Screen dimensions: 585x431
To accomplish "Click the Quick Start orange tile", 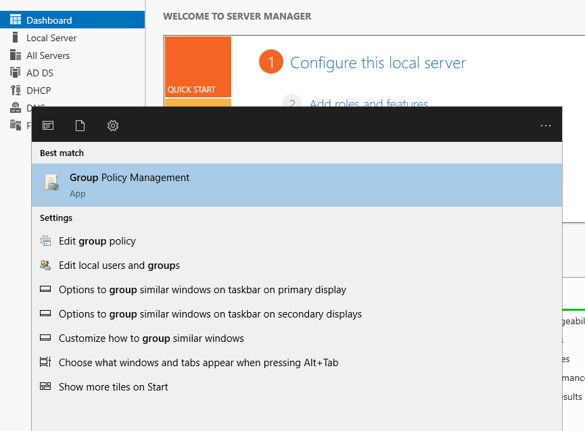I will click(198, 67).
